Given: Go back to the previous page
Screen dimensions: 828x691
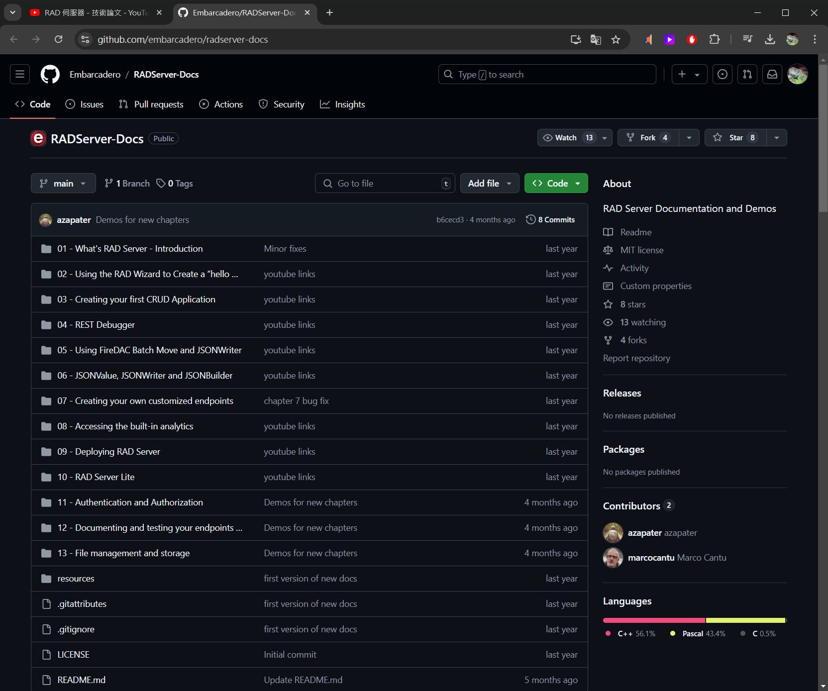Looking at the screenshot, I should point(14,39).
